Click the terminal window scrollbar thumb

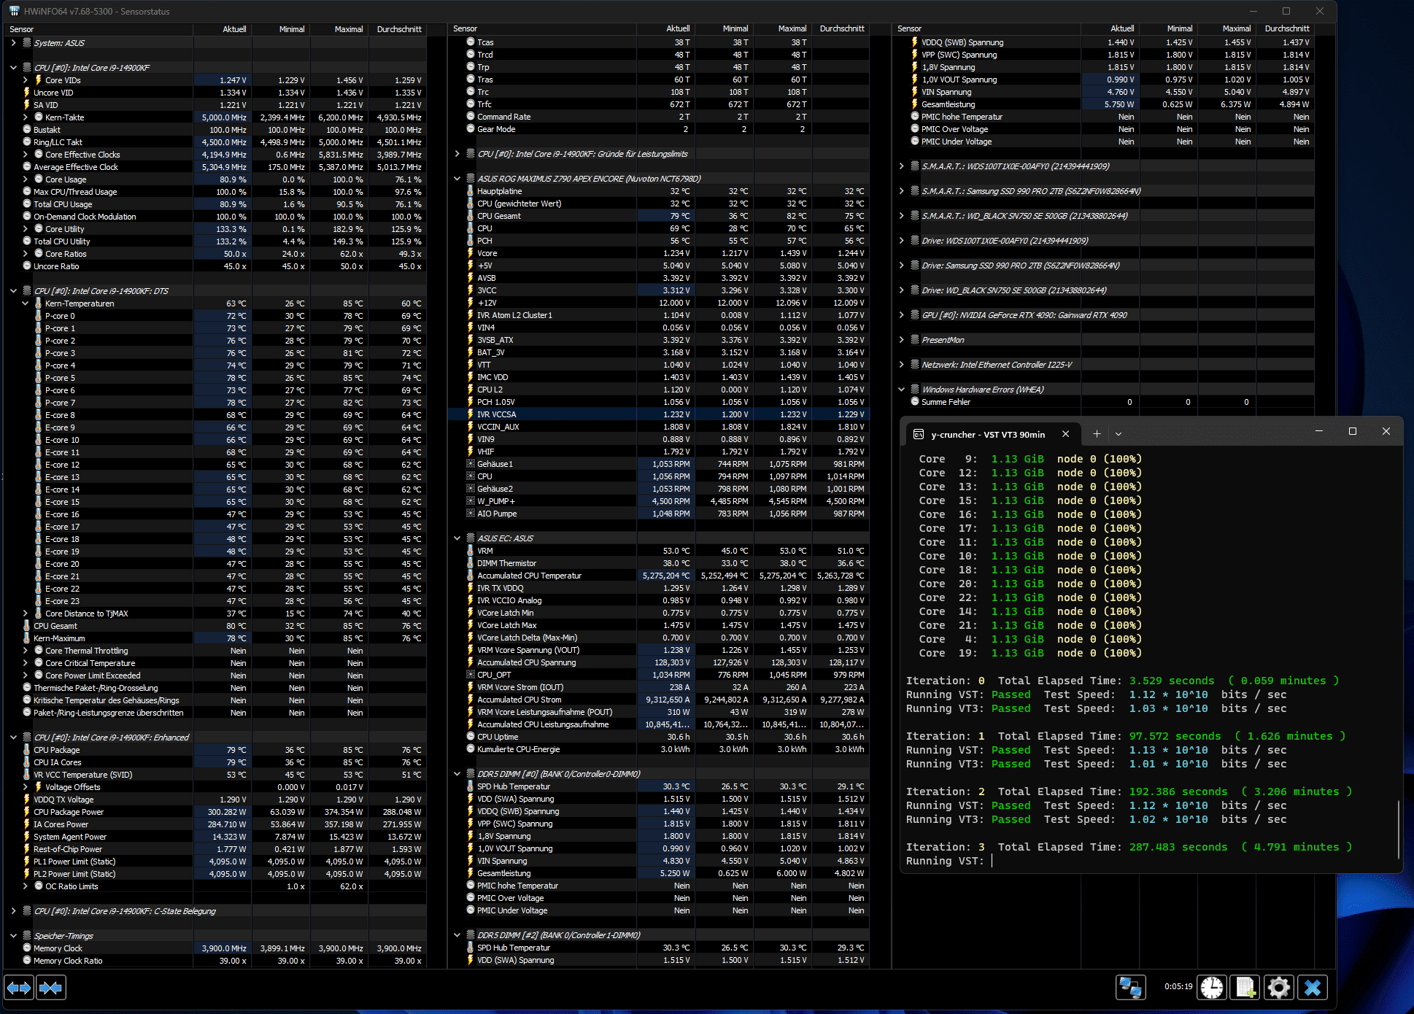pyautogui.click(x=1398, y=829)
